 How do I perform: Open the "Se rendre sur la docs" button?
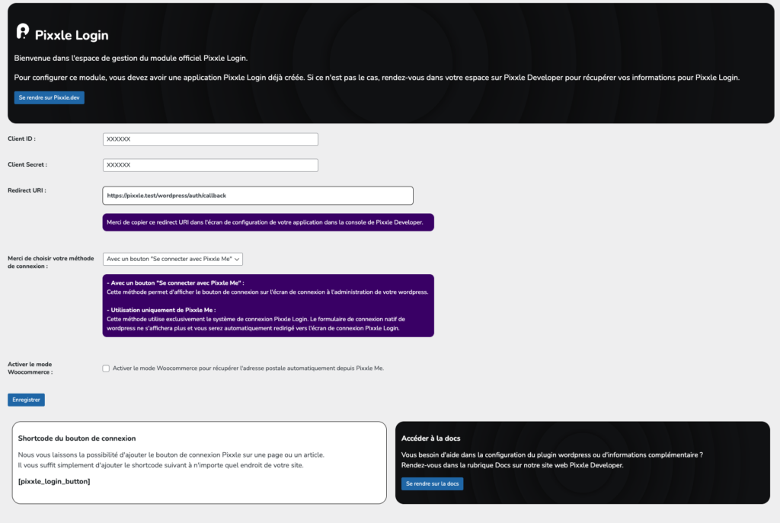tap(432, 483)
